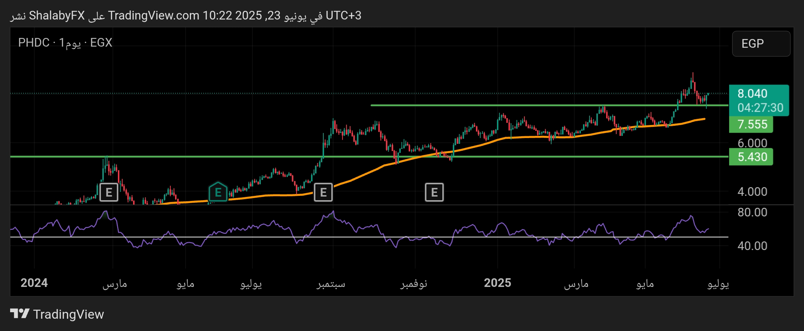Screen dimensions: 804x331
Task: Click the TradingView logo
Action: (x=57, y=314)
